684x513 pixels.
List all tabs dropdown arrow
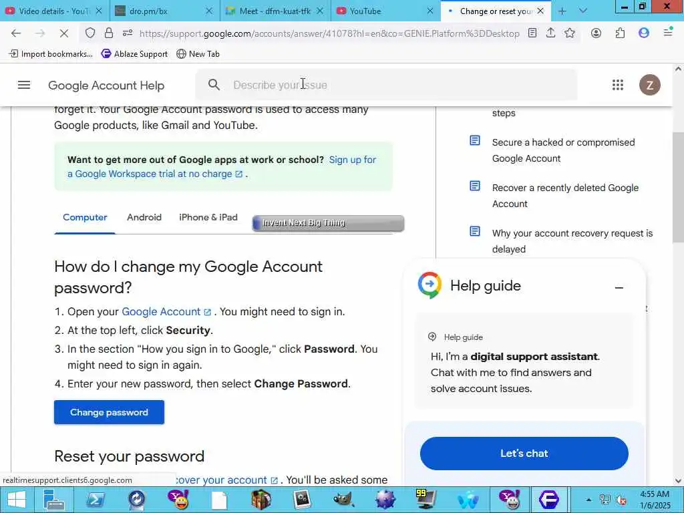click(582, 11)
